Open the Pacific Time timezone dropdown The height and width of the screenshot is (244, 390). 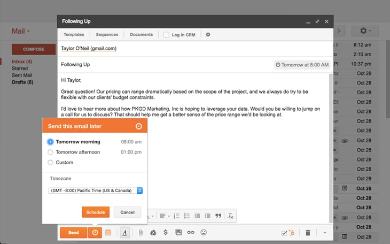pyautogui.click(x=95, y=190)
